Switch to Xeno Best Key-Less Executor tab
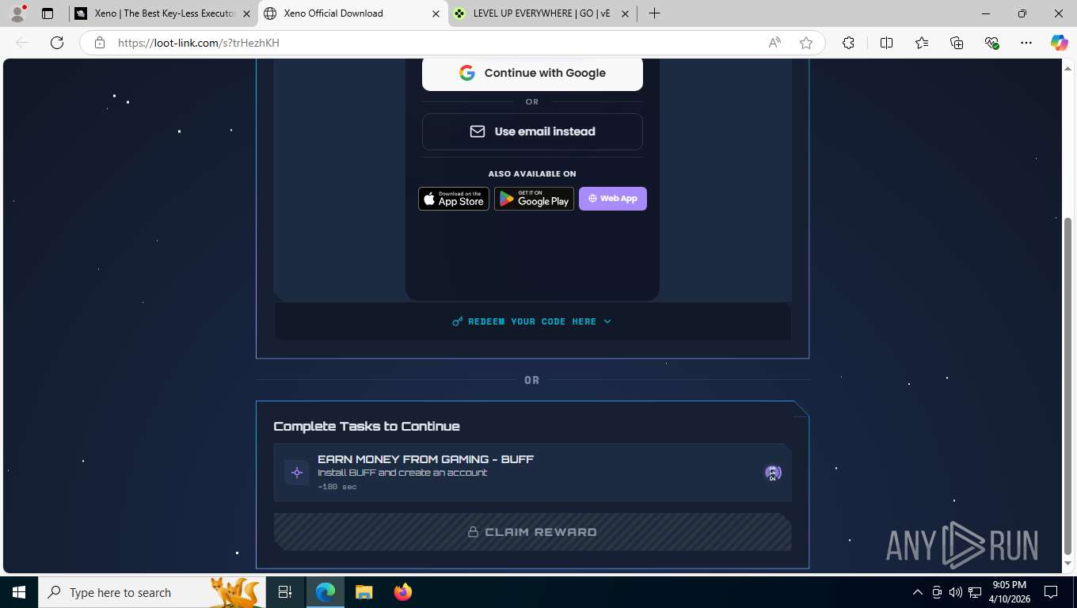 point(162,13)
